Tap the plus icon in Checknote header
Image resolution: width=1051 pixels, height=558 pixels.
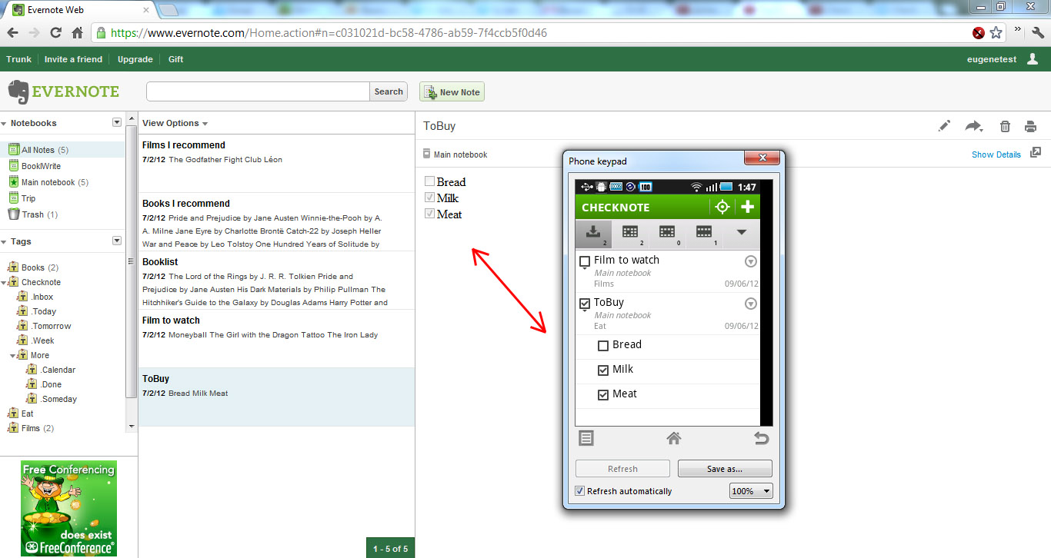pyautogui.click(x=747, y=207)
